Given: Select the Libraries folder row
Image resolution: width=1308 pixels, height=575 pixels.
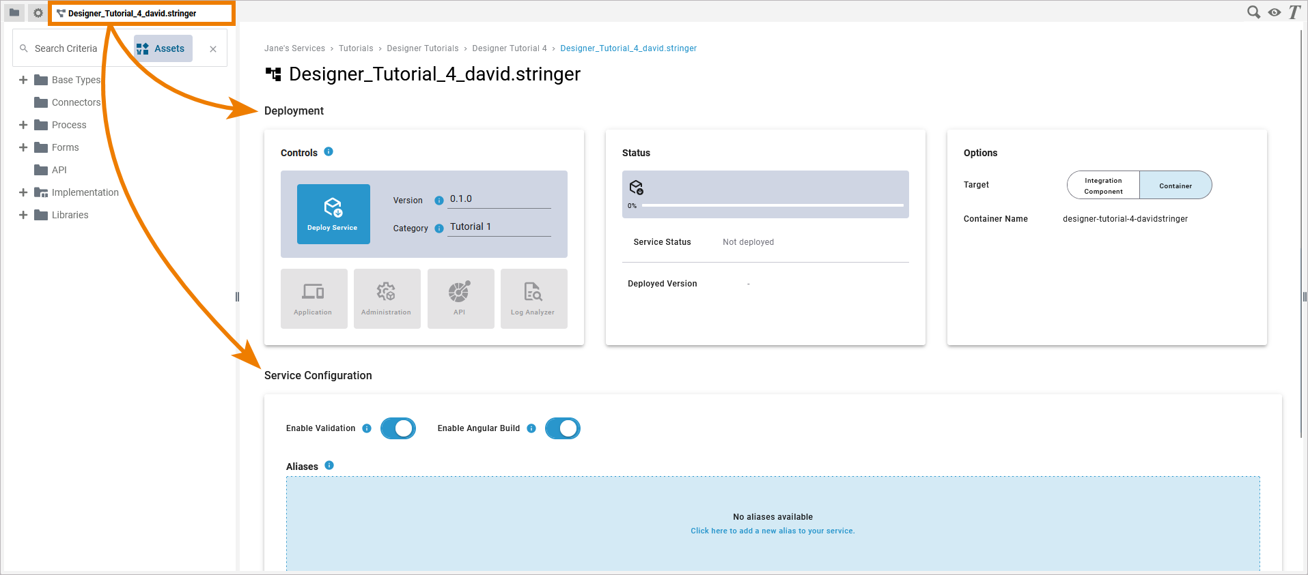Looking at the screenshot, I should pos(61,215).
